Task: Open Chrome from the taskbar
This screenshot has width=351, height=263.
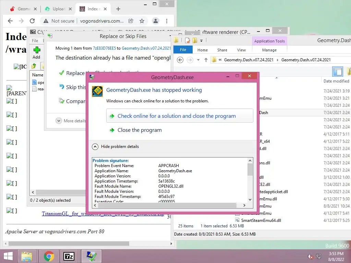Action: (49, 256)
